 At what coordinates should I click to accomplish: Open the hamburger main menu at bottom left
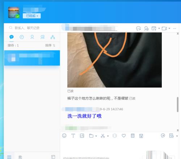coord(9,157)
